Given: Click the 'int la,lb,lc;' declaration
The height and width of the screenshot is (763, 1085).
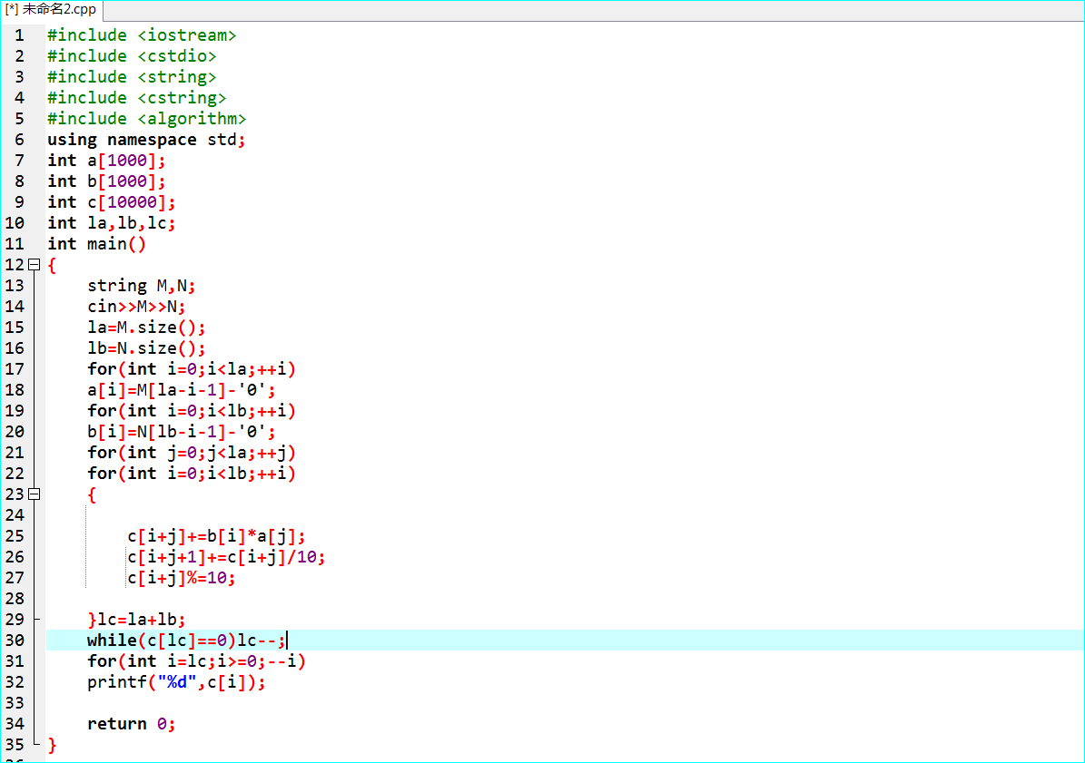Looking at the screenshot, I should (x=112, y=222).
